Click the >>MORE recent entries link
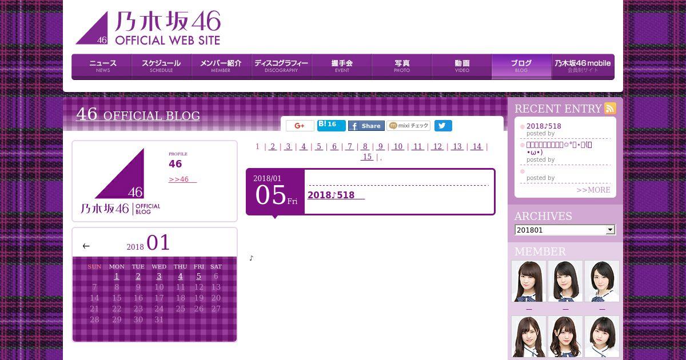This screenshot has width=686, height=360. pos(593,190)
